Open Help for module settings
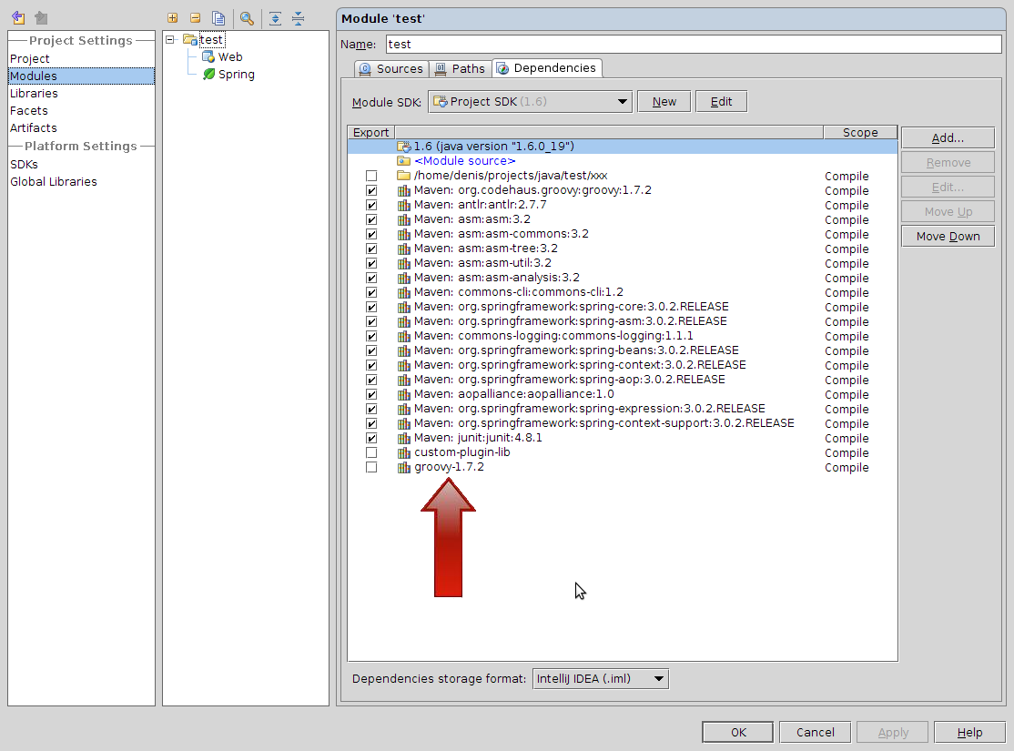 (x=969, y=732)
